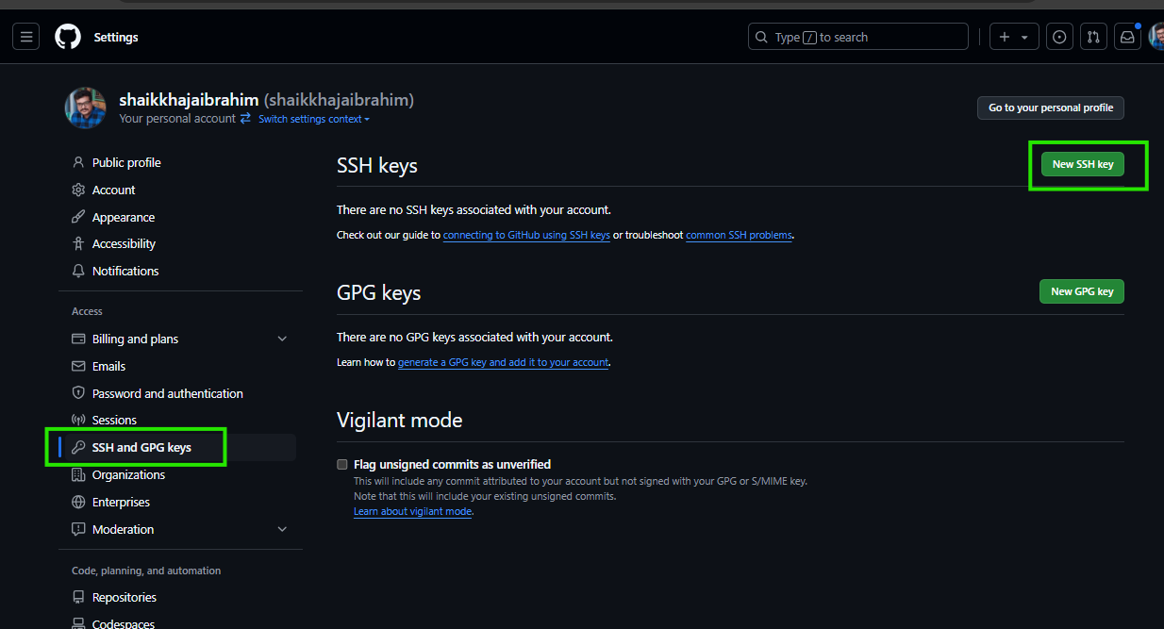Open the Pull requests icon in header
The width and height of the screenshot is (1164, 629).
click(1093, 37)
